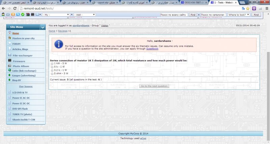The image size is (270, 144).
Task: Click the black chip icon in site toolbar
Action: pos(32,15)
